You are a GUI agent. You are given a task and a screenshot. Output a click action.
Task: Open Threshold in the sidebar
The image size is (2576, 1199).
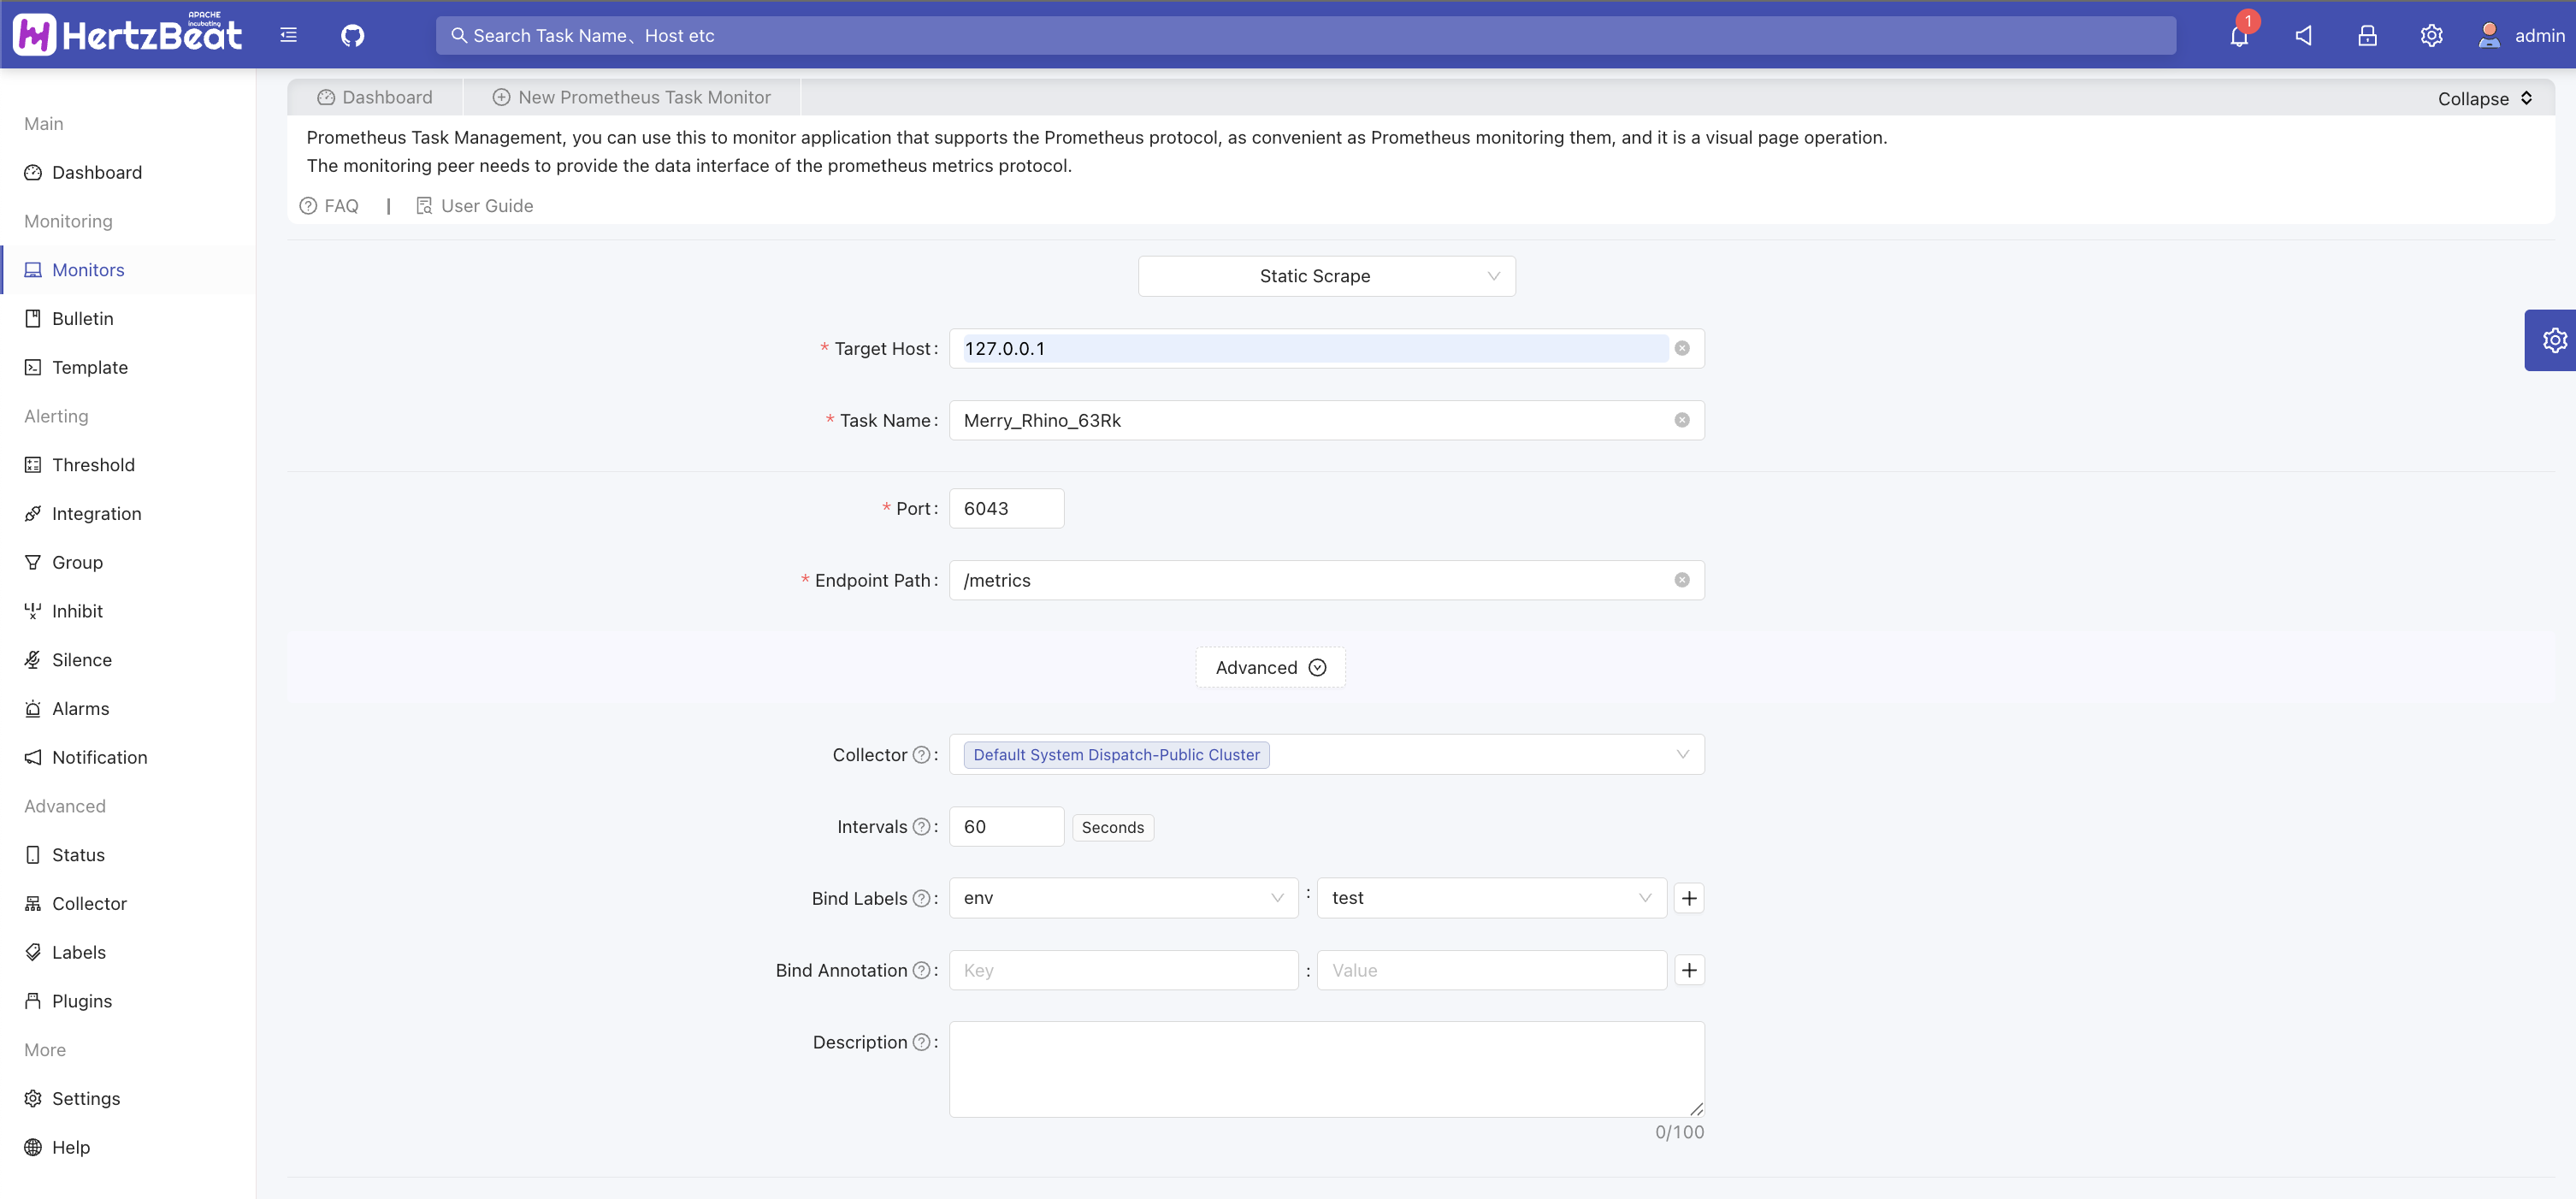93,465
